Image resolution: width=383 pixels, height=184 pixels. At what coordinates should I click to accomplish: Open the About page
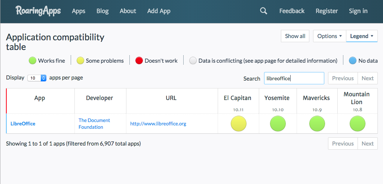click(128, 11)
